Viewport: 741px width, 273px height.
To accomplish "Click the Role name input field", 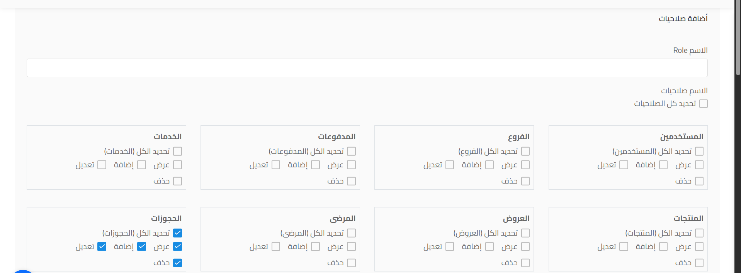I will (367, 67).
